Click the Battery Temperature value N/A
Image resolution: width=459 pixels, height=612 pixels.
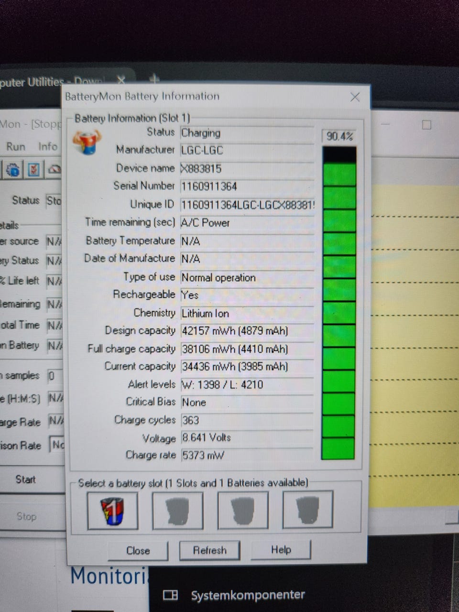coord(247,241)
